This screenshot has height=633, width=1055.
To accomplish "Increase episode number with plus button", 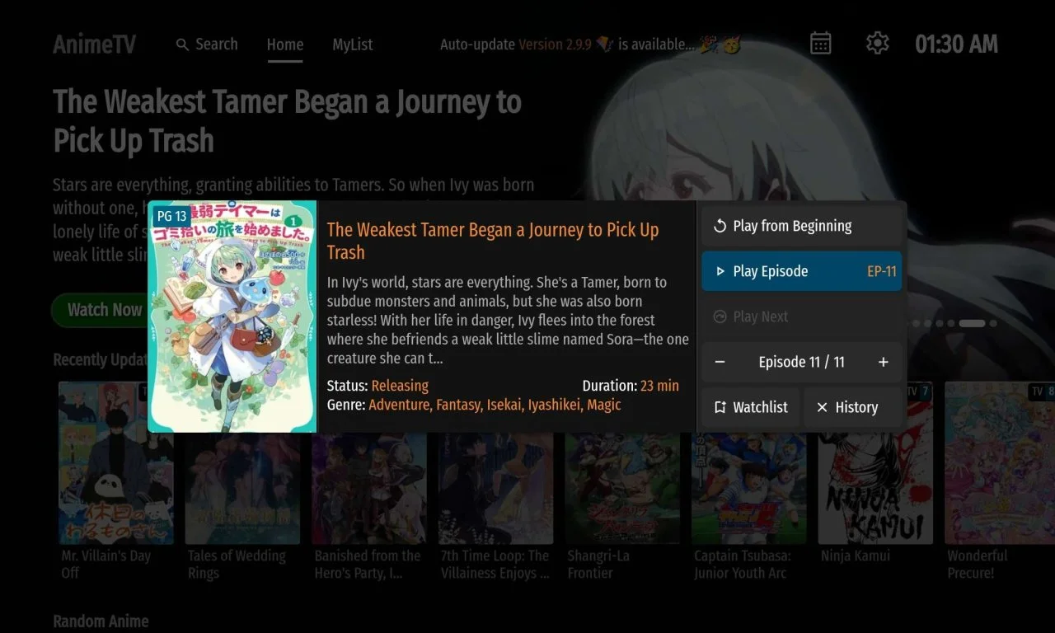I will click(x=884, y=362).
